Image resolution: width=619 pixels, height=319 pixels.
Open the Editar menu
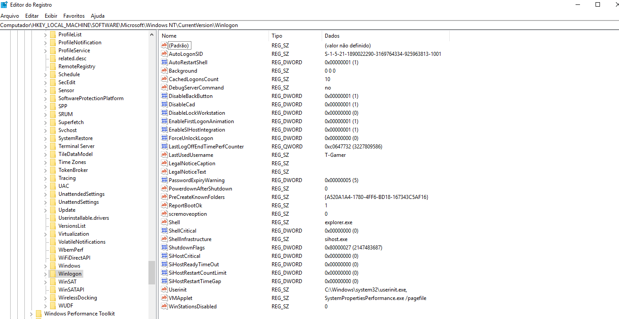[x=32, y=16]
